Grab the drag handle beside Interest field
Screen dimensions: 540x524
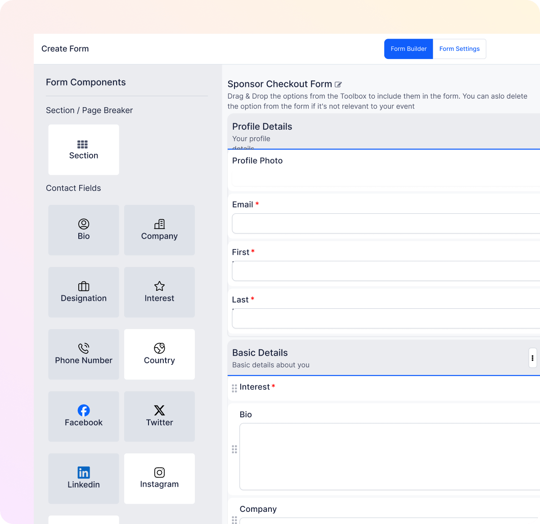[x=234, y=388]
